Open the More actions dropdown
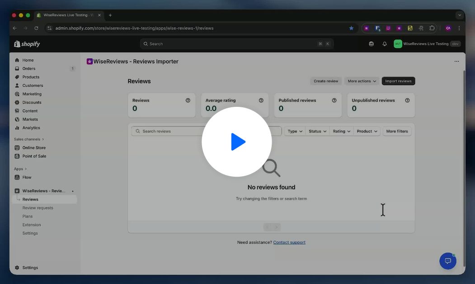This screenshot has width=475, height=284. (x=362, y=81)
